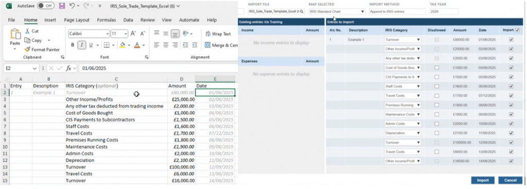Click Bottom Align icon
The width and height of the screenshot is (527, 189).
click(x=175, y=33)
